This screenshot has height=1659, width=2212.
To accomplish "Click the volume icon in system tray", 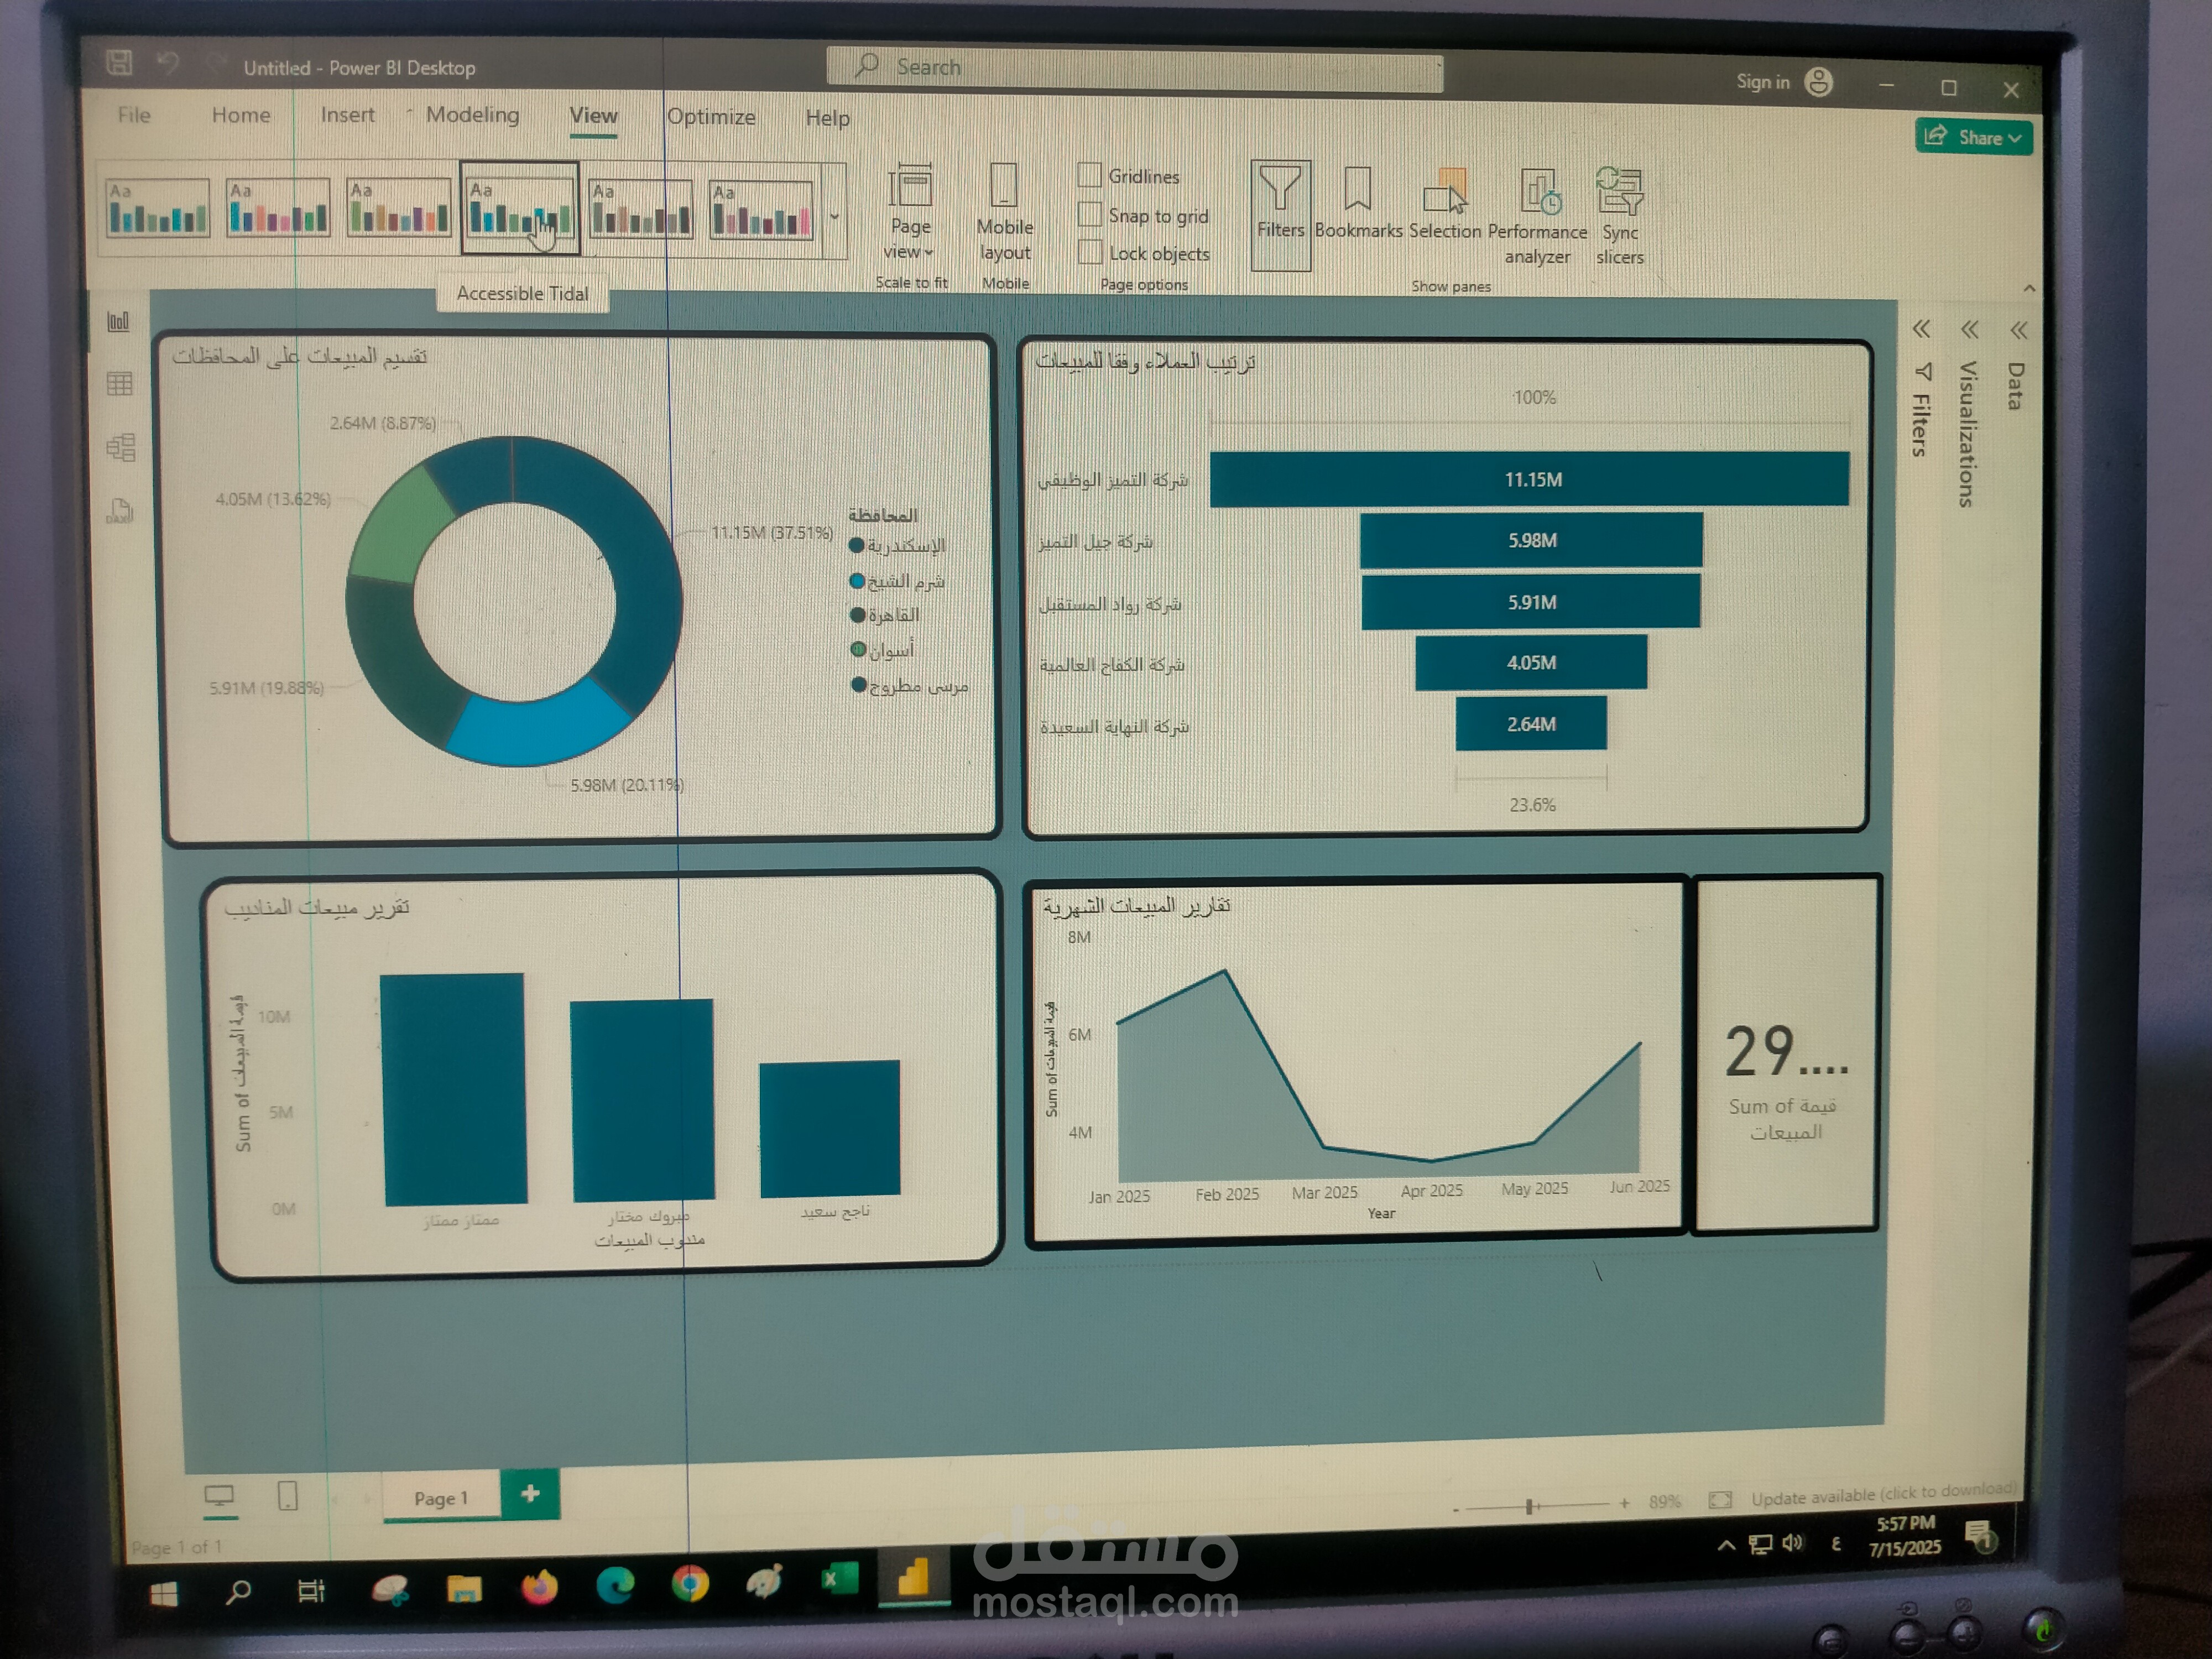I will (1792, 1543).
